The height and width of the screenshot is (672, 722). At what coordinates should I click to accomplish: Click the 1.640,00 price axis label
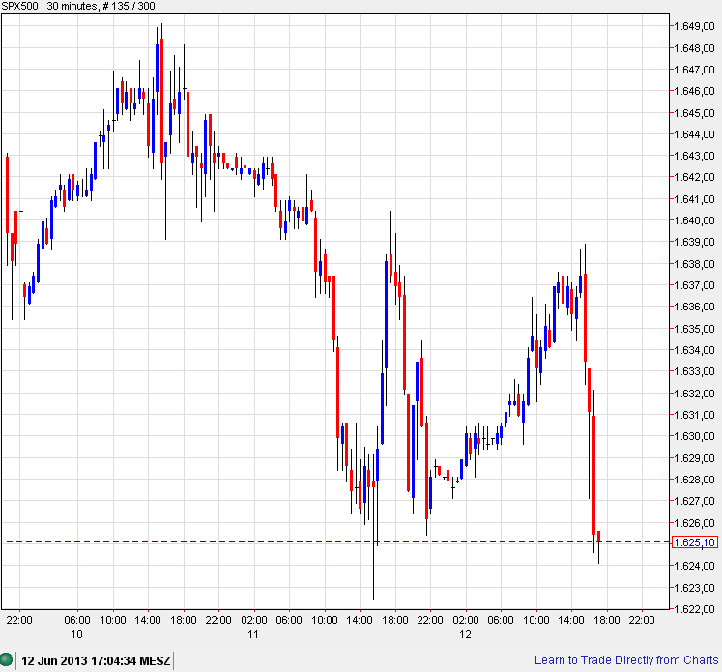tap(694, 220)
